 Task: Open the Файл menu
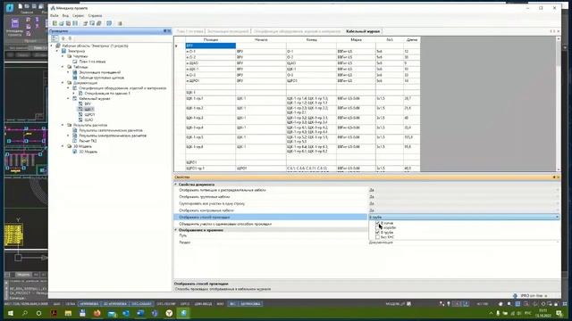(x=54, y=16)
